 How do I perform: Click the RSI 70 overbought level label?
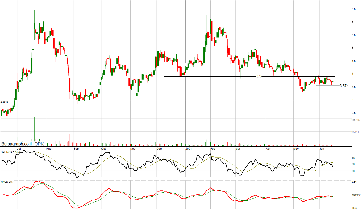coord(353,158)
